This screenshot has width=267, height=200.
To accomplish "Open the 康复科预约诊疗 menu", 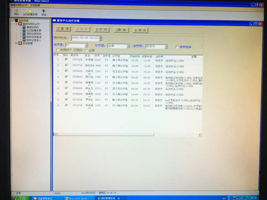I will pyautogui.click(x=19, y=5).
